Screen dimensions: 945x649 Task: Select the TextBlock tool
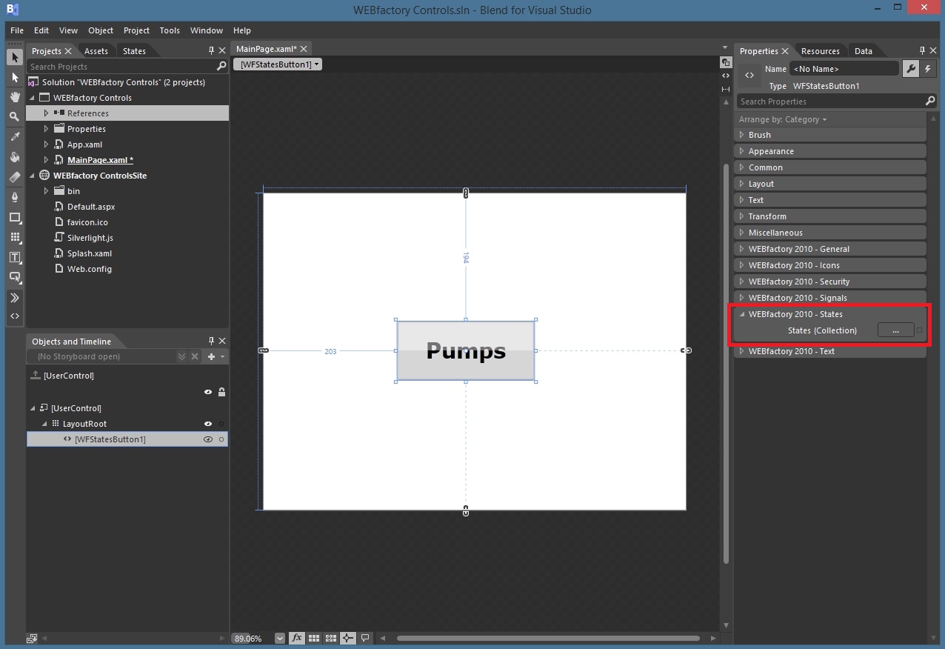coord(14,257)
